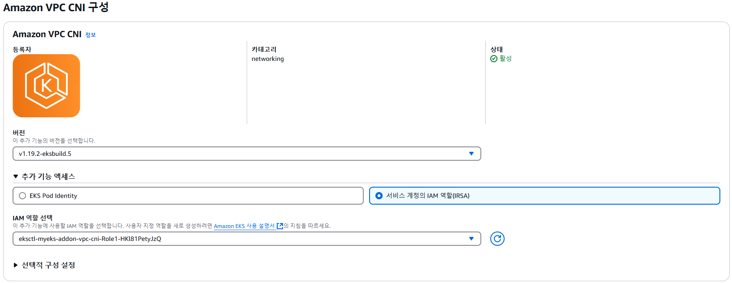Click the external link icon after EKS guide

(280, 226)
